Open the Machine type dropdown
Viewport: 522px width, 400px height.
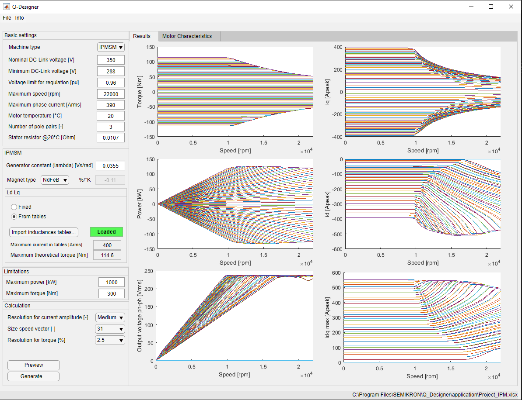[111, 47]
